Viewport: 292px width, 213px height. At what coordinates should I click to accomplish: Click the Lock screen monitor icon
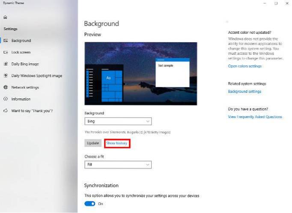[6, 52]
